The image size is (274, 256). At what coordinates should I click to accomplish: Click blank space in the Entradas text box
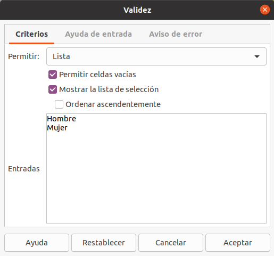[x=156, y=177]
